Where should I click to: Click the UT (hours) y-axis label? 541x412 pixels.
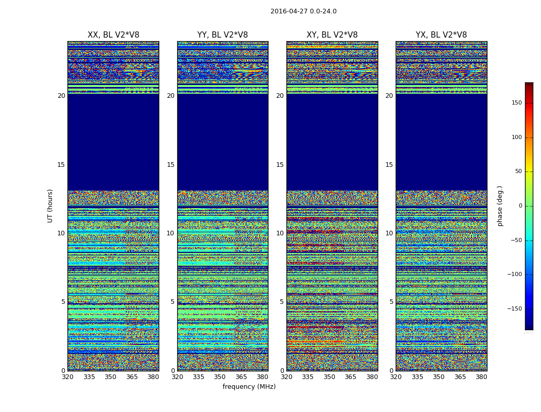pos(50,205)
